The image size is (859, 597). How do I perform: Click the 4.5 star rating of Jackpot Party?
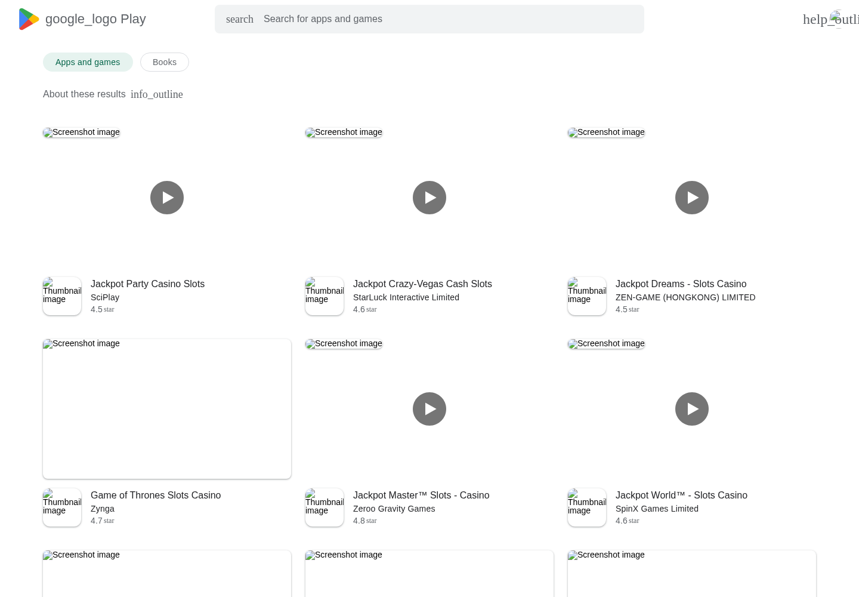102,309
